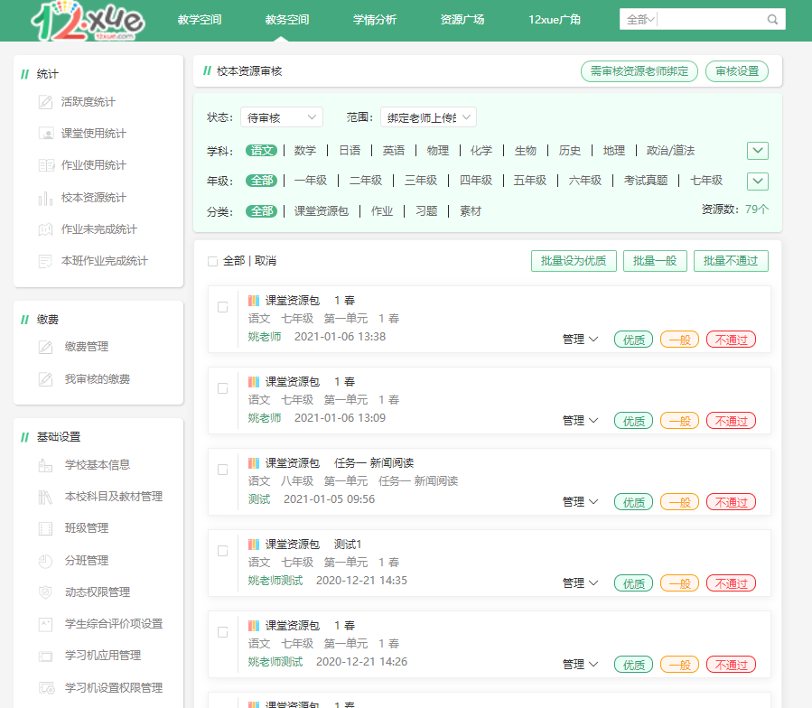Viewport: 812px width, 708px height.
Task: Filter subject by 英语
Action: pyautogui.click(x=394, y=151)
